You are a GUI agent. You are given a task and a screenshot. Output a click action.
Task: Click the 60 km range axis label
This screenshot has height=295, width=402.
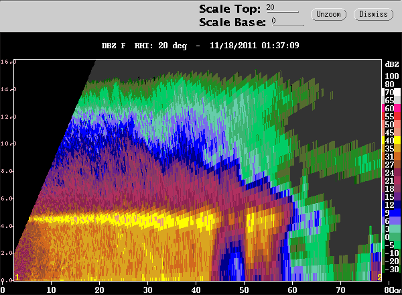coord(292,290)
